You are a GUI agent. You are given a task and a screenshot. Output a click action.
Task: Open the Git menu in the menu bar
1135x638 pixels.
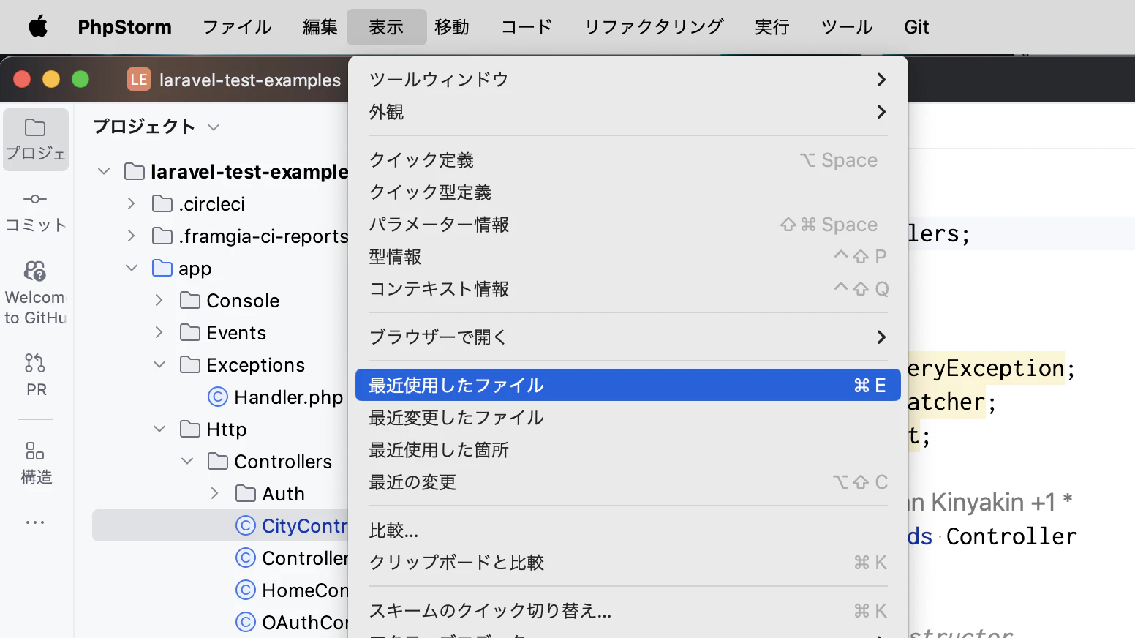tap(916, 27)
